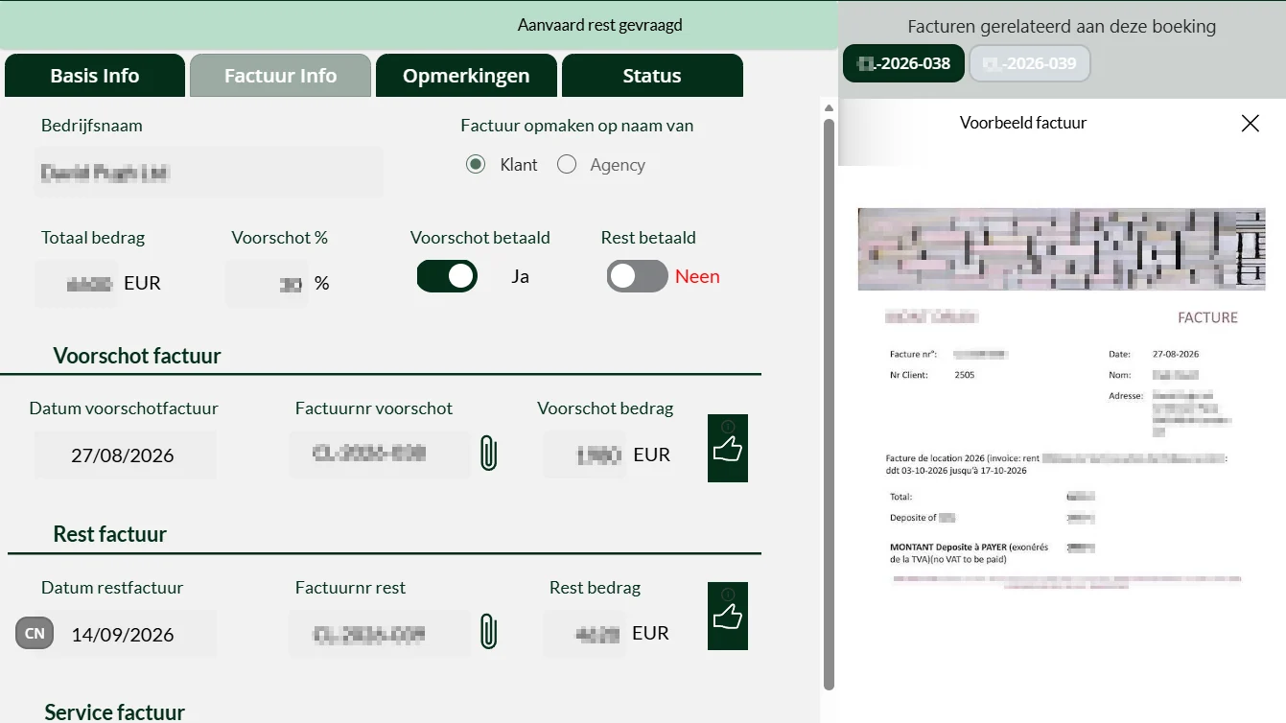
Task: Click the red 'Neen' label
Action: pyautogui.click(x=697, y=276)
